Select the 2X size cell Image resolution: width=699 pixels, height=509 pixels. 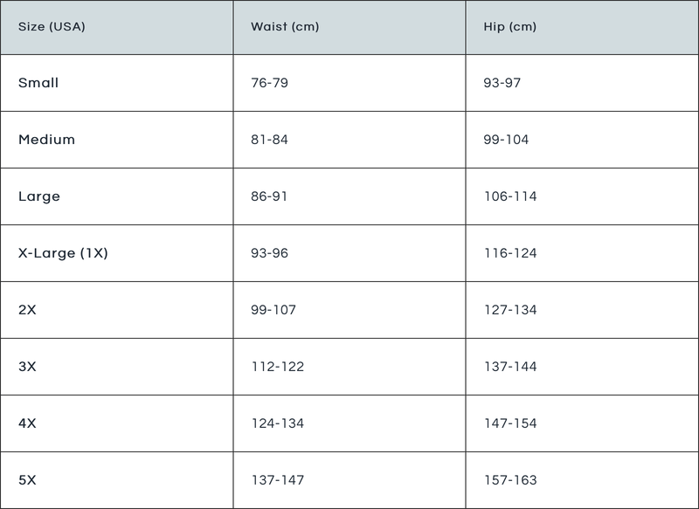click(27, 310)
